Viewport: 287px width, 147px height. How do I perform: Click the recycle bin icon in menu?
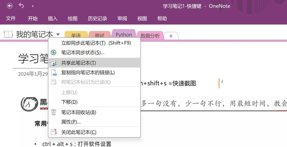pos(54,112)
